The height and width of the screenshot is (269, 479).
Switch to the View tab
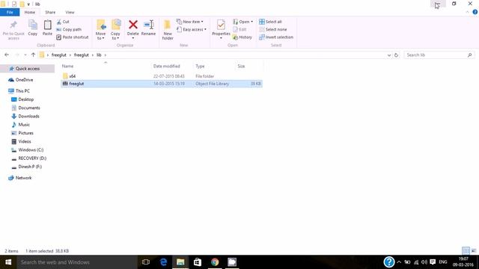coord(70,12)
